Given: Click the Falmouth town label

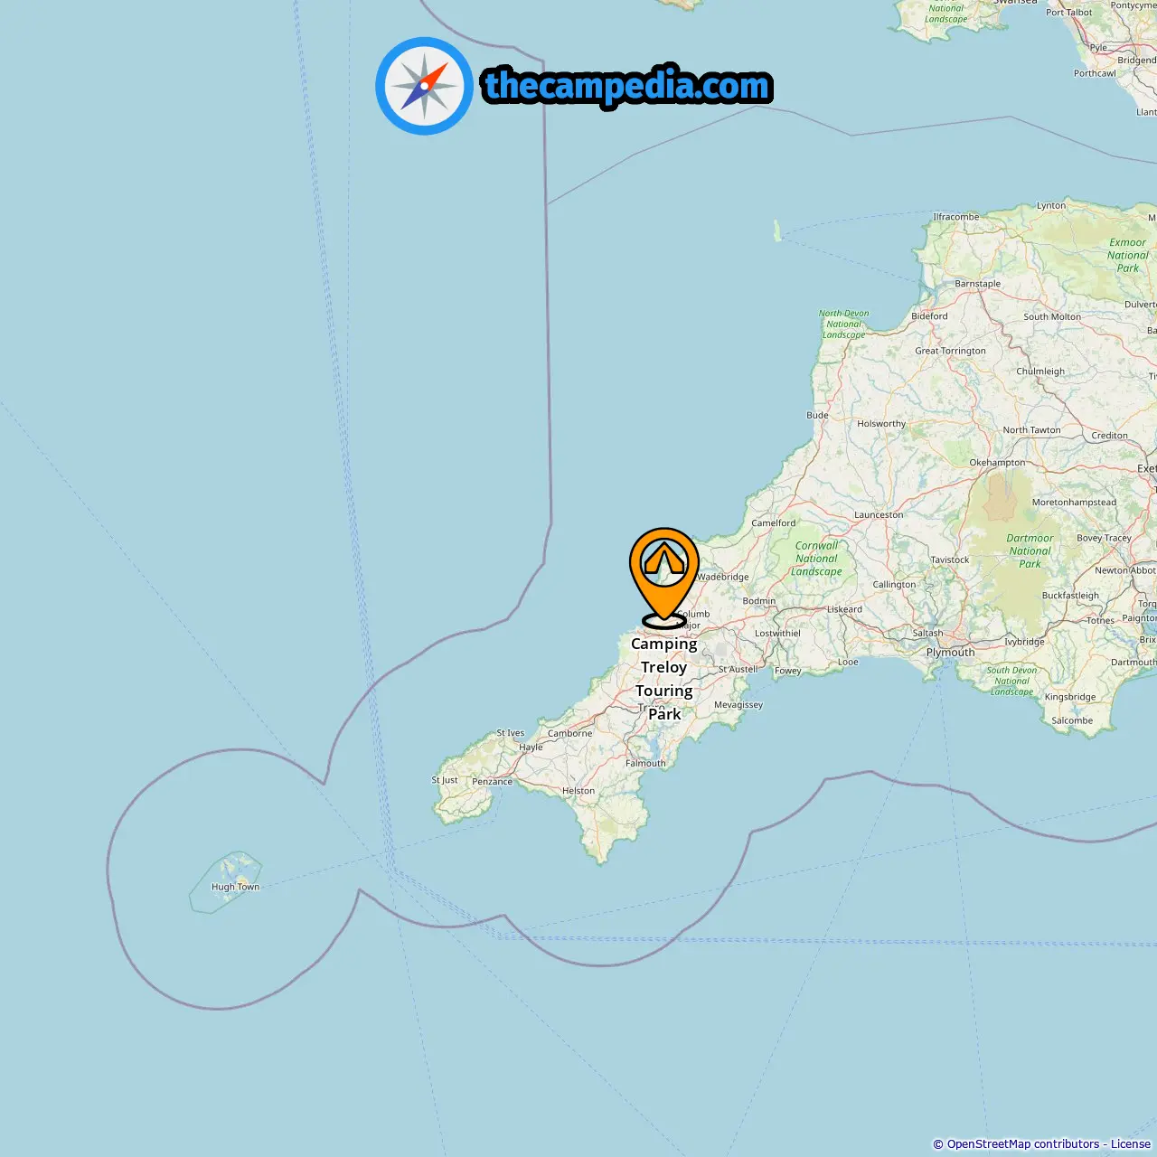Looking at the screenshot, I should pyautogui.click(x=645, y=764).
